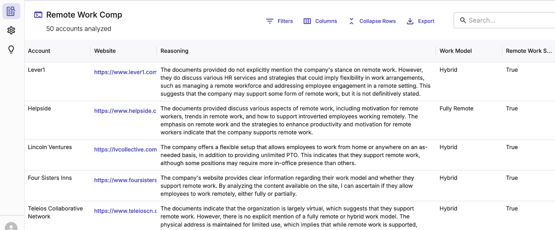This screenshot has width=555, height=230.
Task: Click the Export download icon
Action: [410, 21]
